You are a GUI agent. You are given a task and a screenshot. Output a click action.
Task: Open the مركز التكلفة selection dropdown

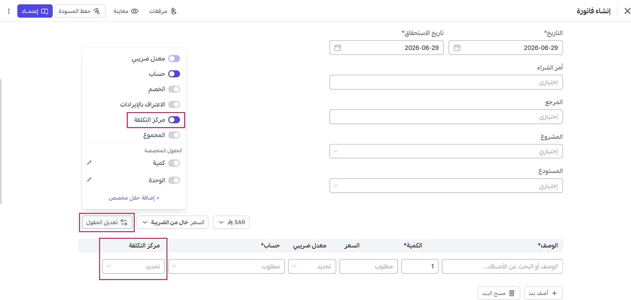click(133, 266)
